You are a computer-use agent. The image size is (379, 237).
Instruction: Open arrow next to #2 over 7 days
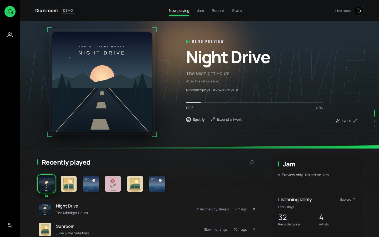[237, 90]
